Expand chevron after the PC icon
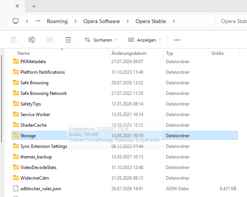This screenshot has width=247, height=197. click(27, 21)
